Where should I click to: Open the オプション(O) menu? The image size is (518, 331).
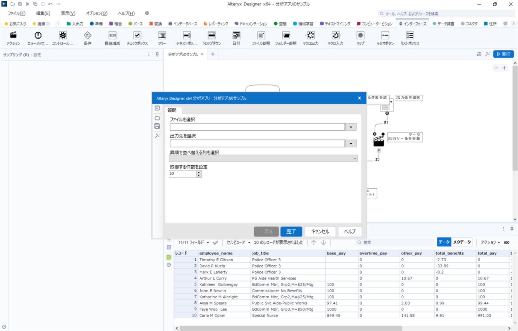pos(96,13)
